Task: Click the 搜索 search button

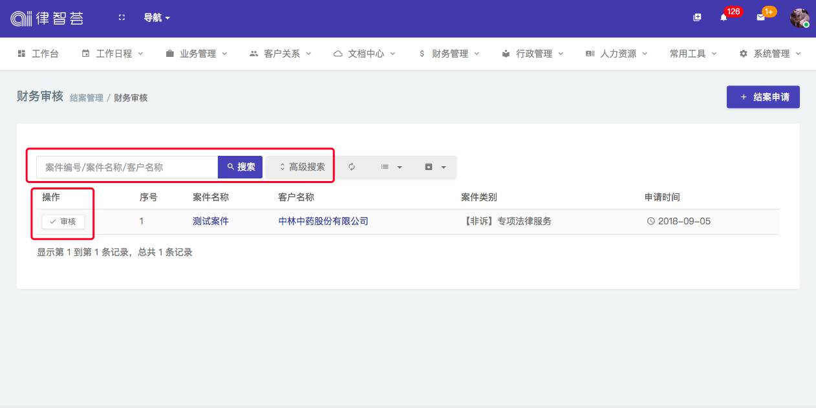Action: click(241, 167)
